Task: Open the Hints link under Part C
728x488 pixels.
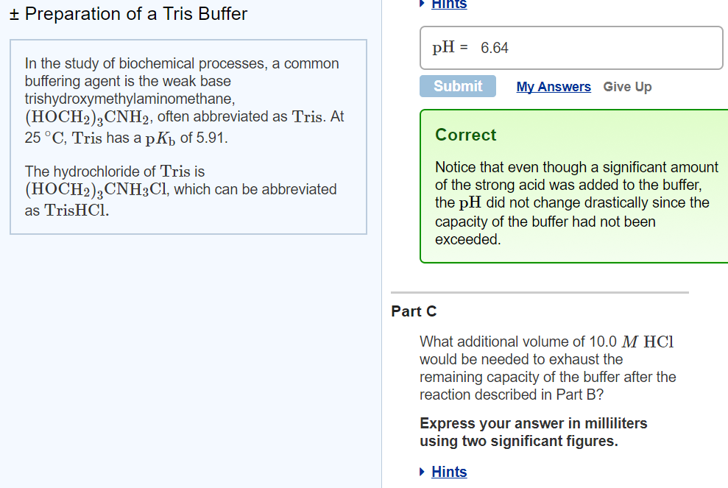Action: (x=449, y=472)
